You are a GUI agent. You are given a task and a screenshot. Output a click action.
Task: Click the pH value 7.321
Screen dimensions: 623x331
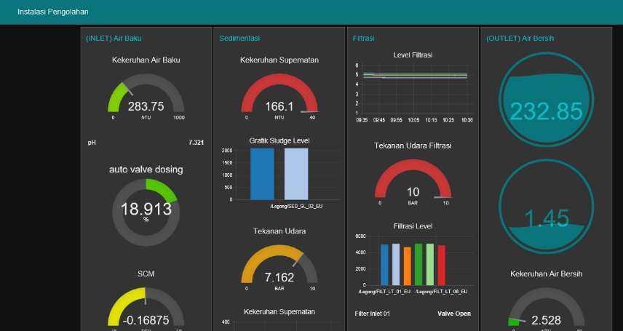(x=197, y=143)
